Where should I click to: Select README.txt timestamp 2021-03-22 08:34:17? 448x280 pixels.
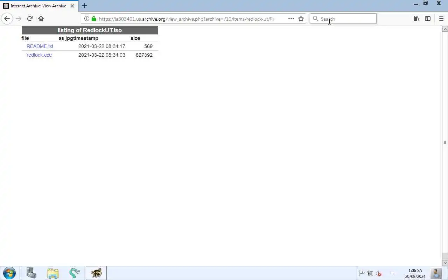[101, 46]
